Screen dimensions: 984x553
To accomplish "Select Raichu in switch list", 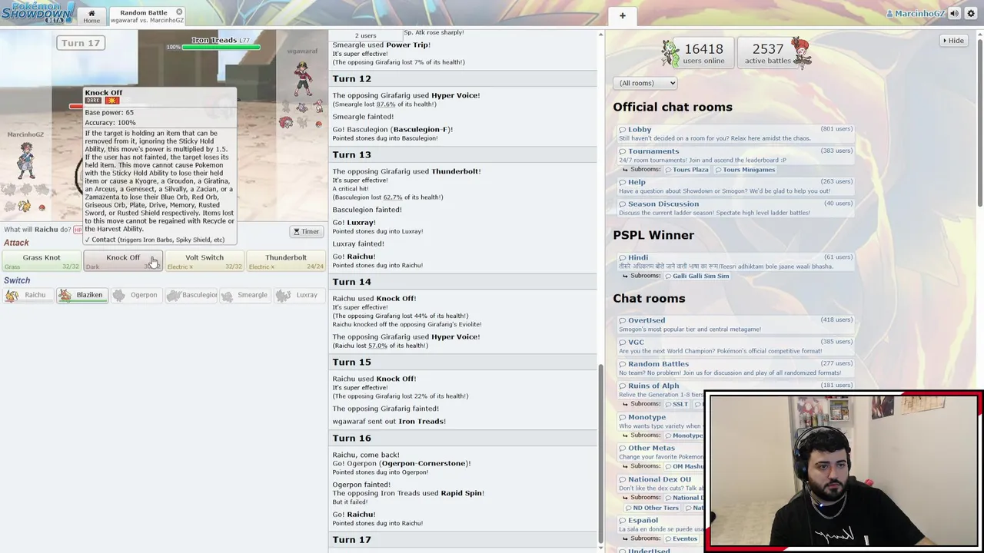I will (28, 295).
